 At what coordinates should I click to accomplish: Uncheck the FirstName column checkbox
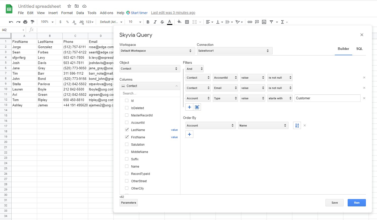(127, 137)
